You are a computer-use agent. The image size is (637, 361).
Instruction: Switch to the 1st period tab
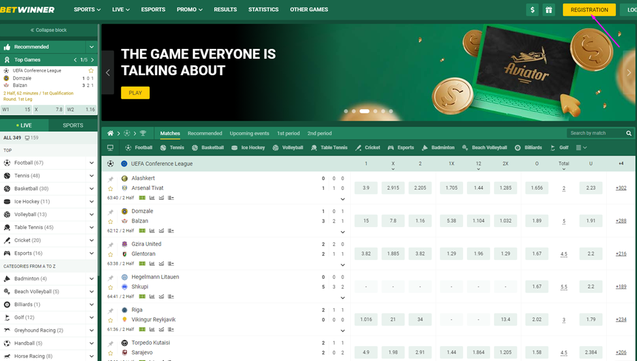click(288, 133)
